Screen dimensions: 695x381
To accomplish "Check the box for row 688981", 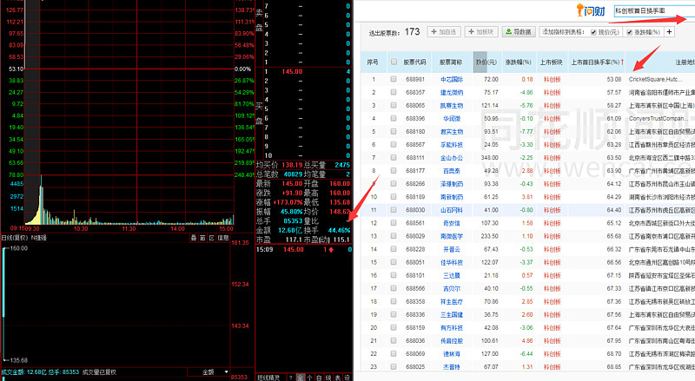I will 394,79.
